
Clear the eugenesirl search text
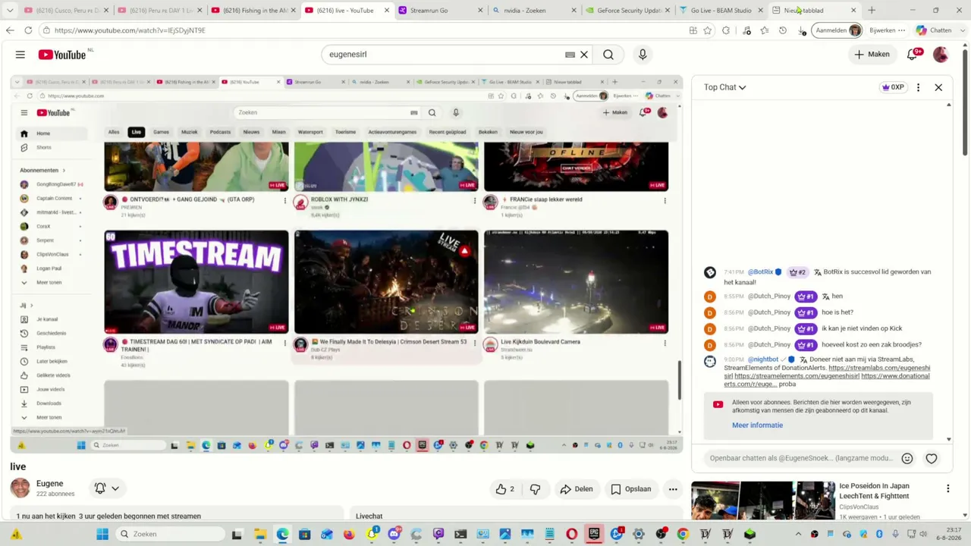tap(584, 55)
